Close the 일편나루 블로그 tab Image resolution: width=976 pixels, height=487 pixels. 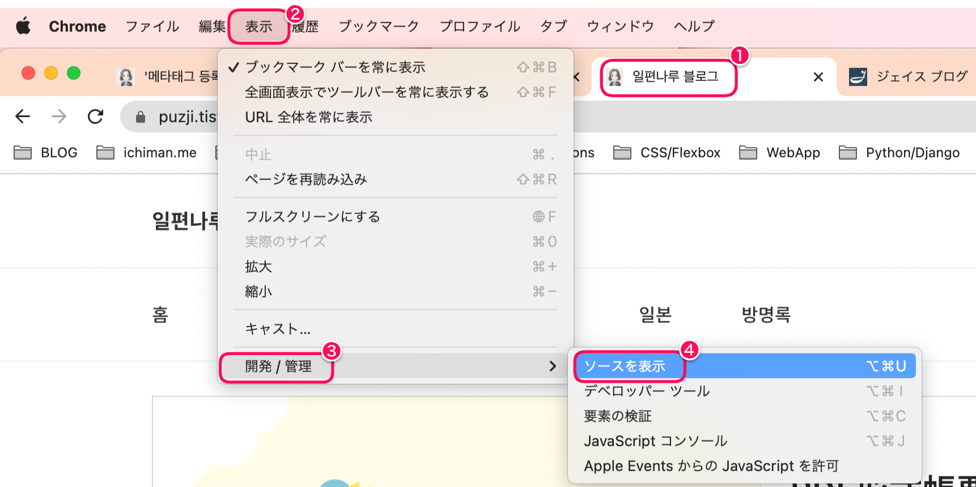point(818,77)
